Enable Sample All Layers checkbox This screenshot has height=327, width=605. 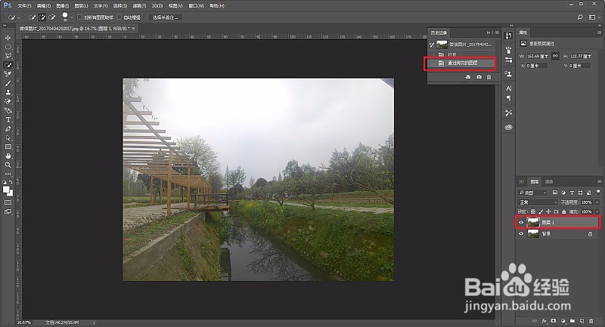click(79, 17)
